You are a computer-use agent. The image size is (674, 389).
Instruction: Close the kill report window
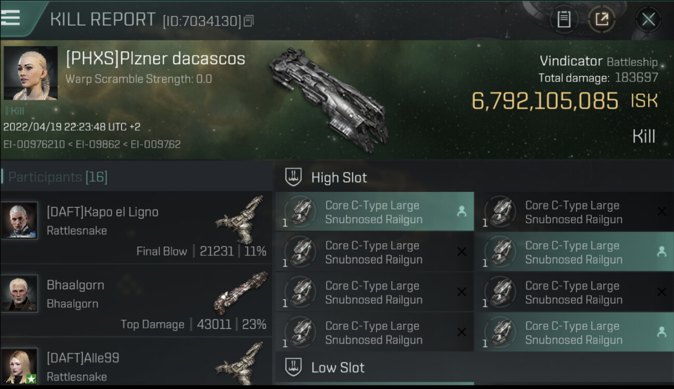tap(648, 20)
